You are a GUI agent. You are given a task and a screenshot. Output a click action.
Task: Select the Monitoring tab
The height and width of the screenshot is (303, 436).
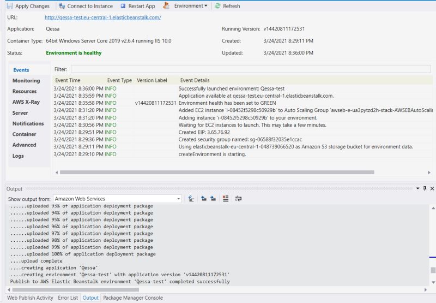pos(26,80)
